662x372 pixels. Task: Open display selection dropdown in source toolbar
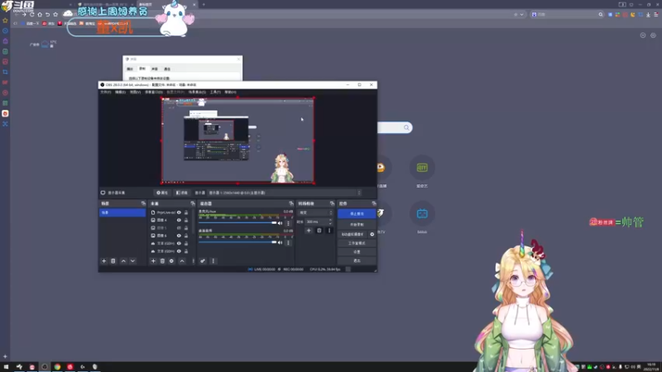285,193
